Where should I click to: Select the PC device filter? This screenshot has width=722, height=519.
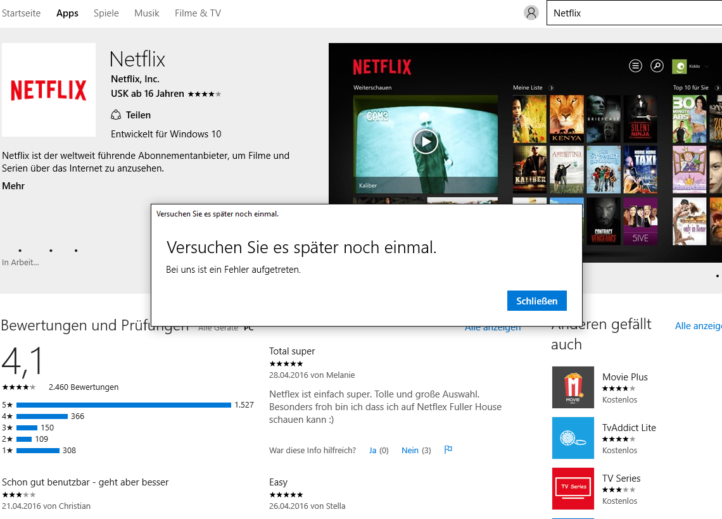[x=249, y=328]
